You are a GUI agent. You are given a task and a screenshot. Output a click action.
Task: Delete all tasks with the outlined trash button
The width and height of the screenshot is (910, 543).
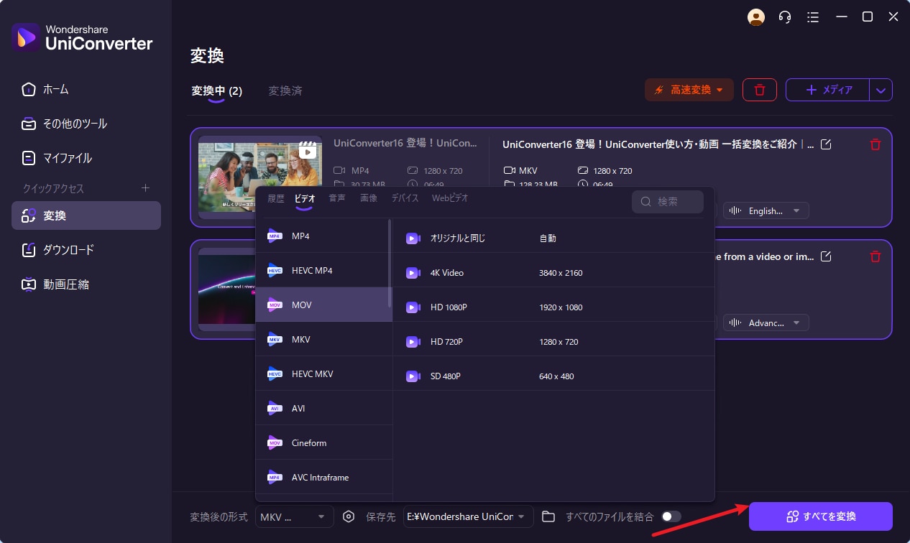click(760, 90)
